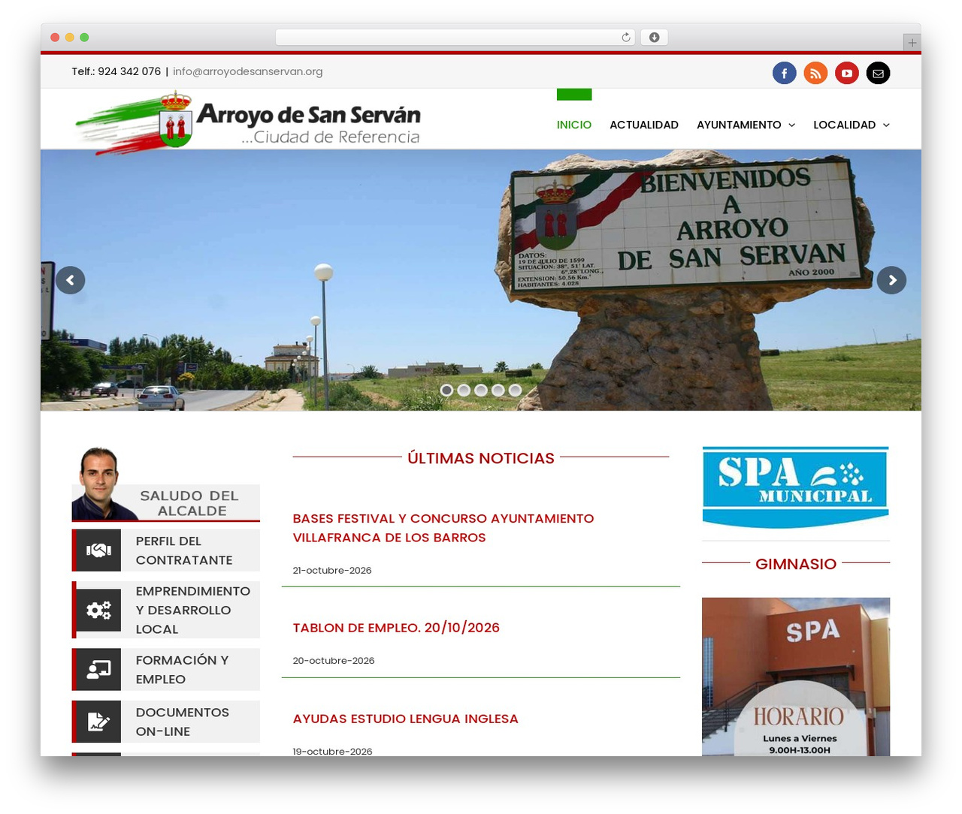The height and width of the screenshot is (814, 962).
Task: Open the Tablon de Empleo 20/10/2026 post
Action: [396, 628]
